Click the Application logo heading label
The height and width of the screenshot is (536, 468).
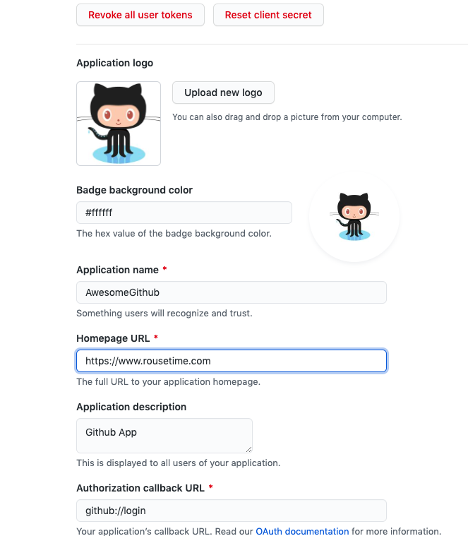[114, 63]
